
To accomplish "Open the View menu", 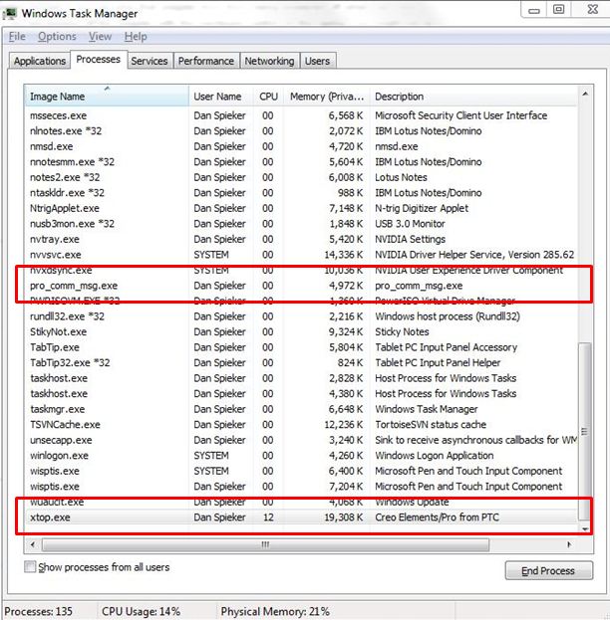I will (x=100, y=37).
